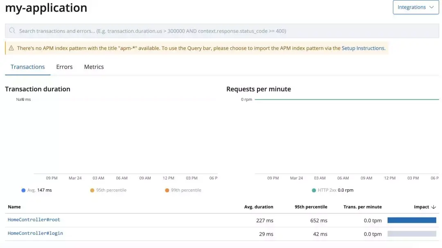Open the HomeController#root transaction
Screen dimensions: 442x248
pyautogui.click(x=34, y=220)
